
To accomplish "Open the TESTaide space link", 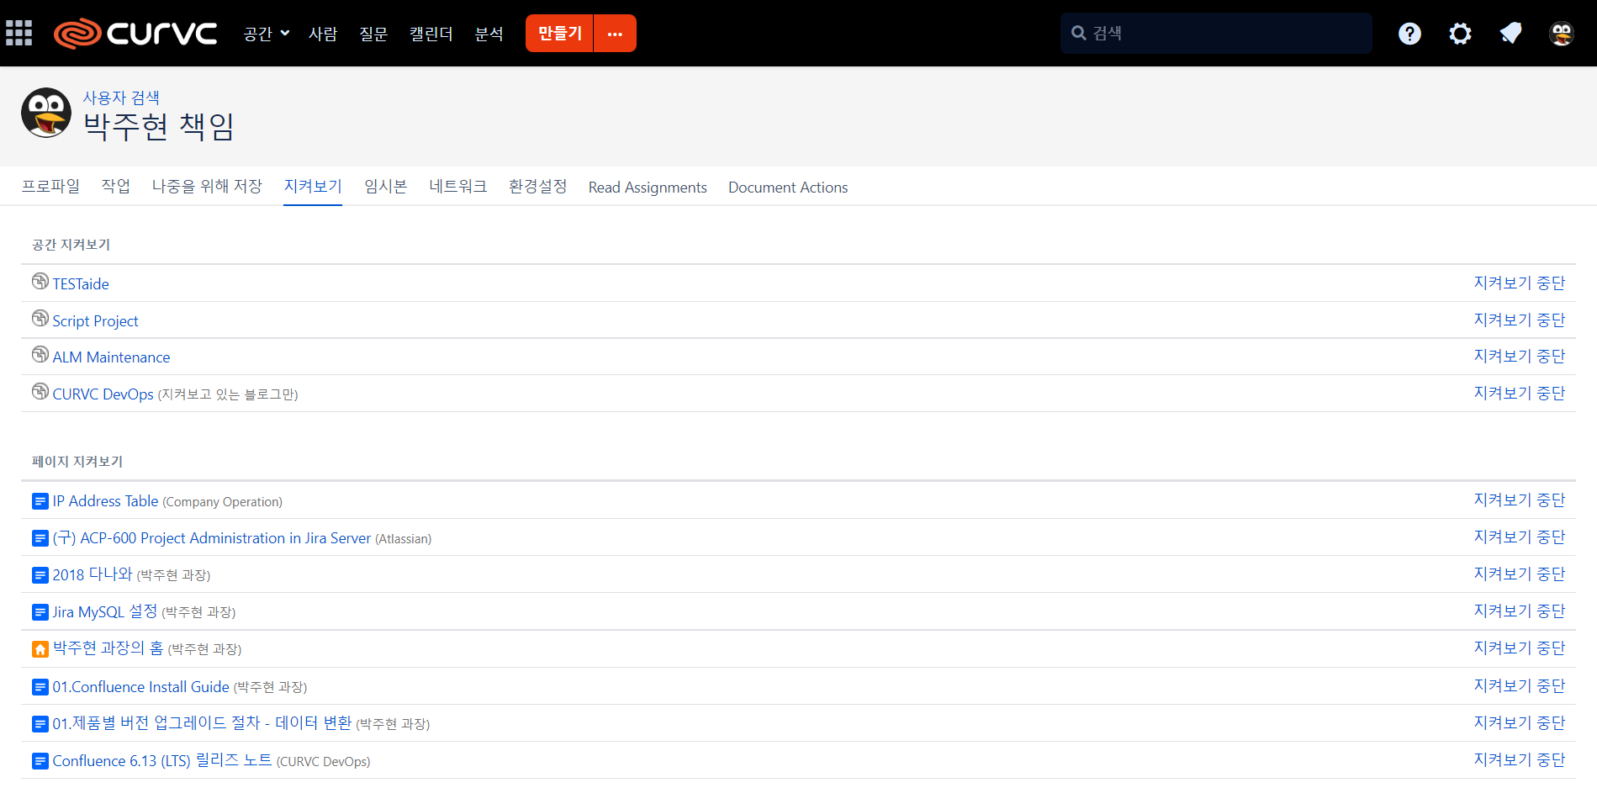I will pos(81,284).
